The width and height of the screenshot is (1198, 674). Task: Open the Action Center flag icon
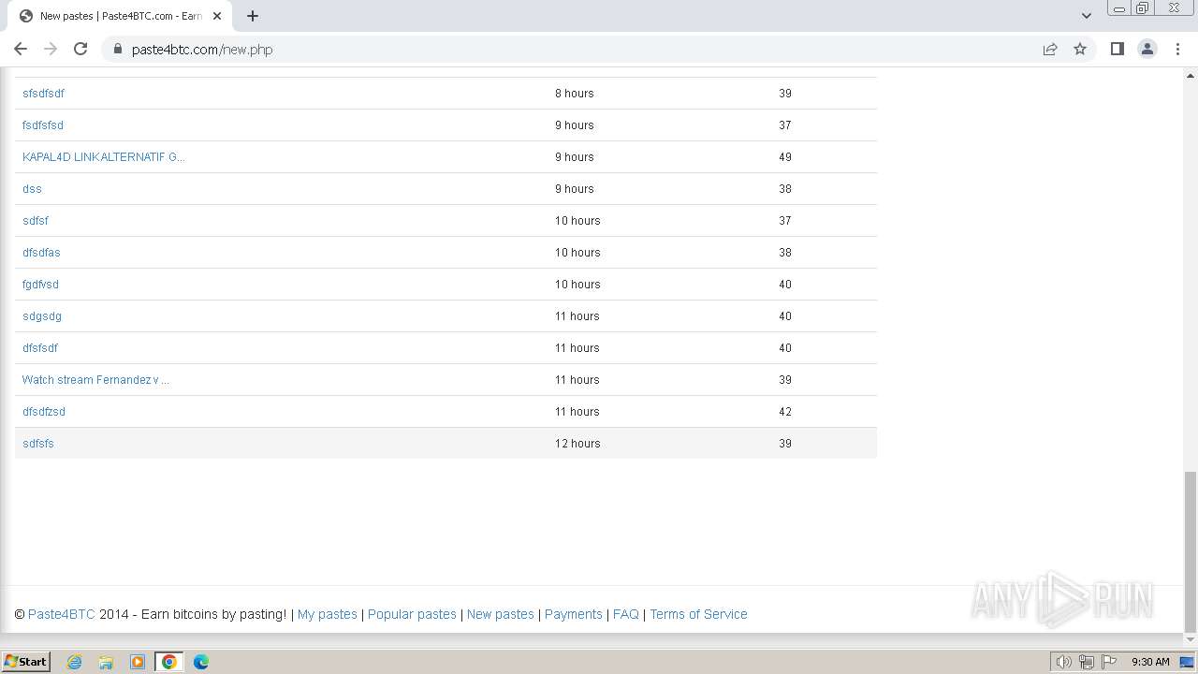click(1108, 662)
